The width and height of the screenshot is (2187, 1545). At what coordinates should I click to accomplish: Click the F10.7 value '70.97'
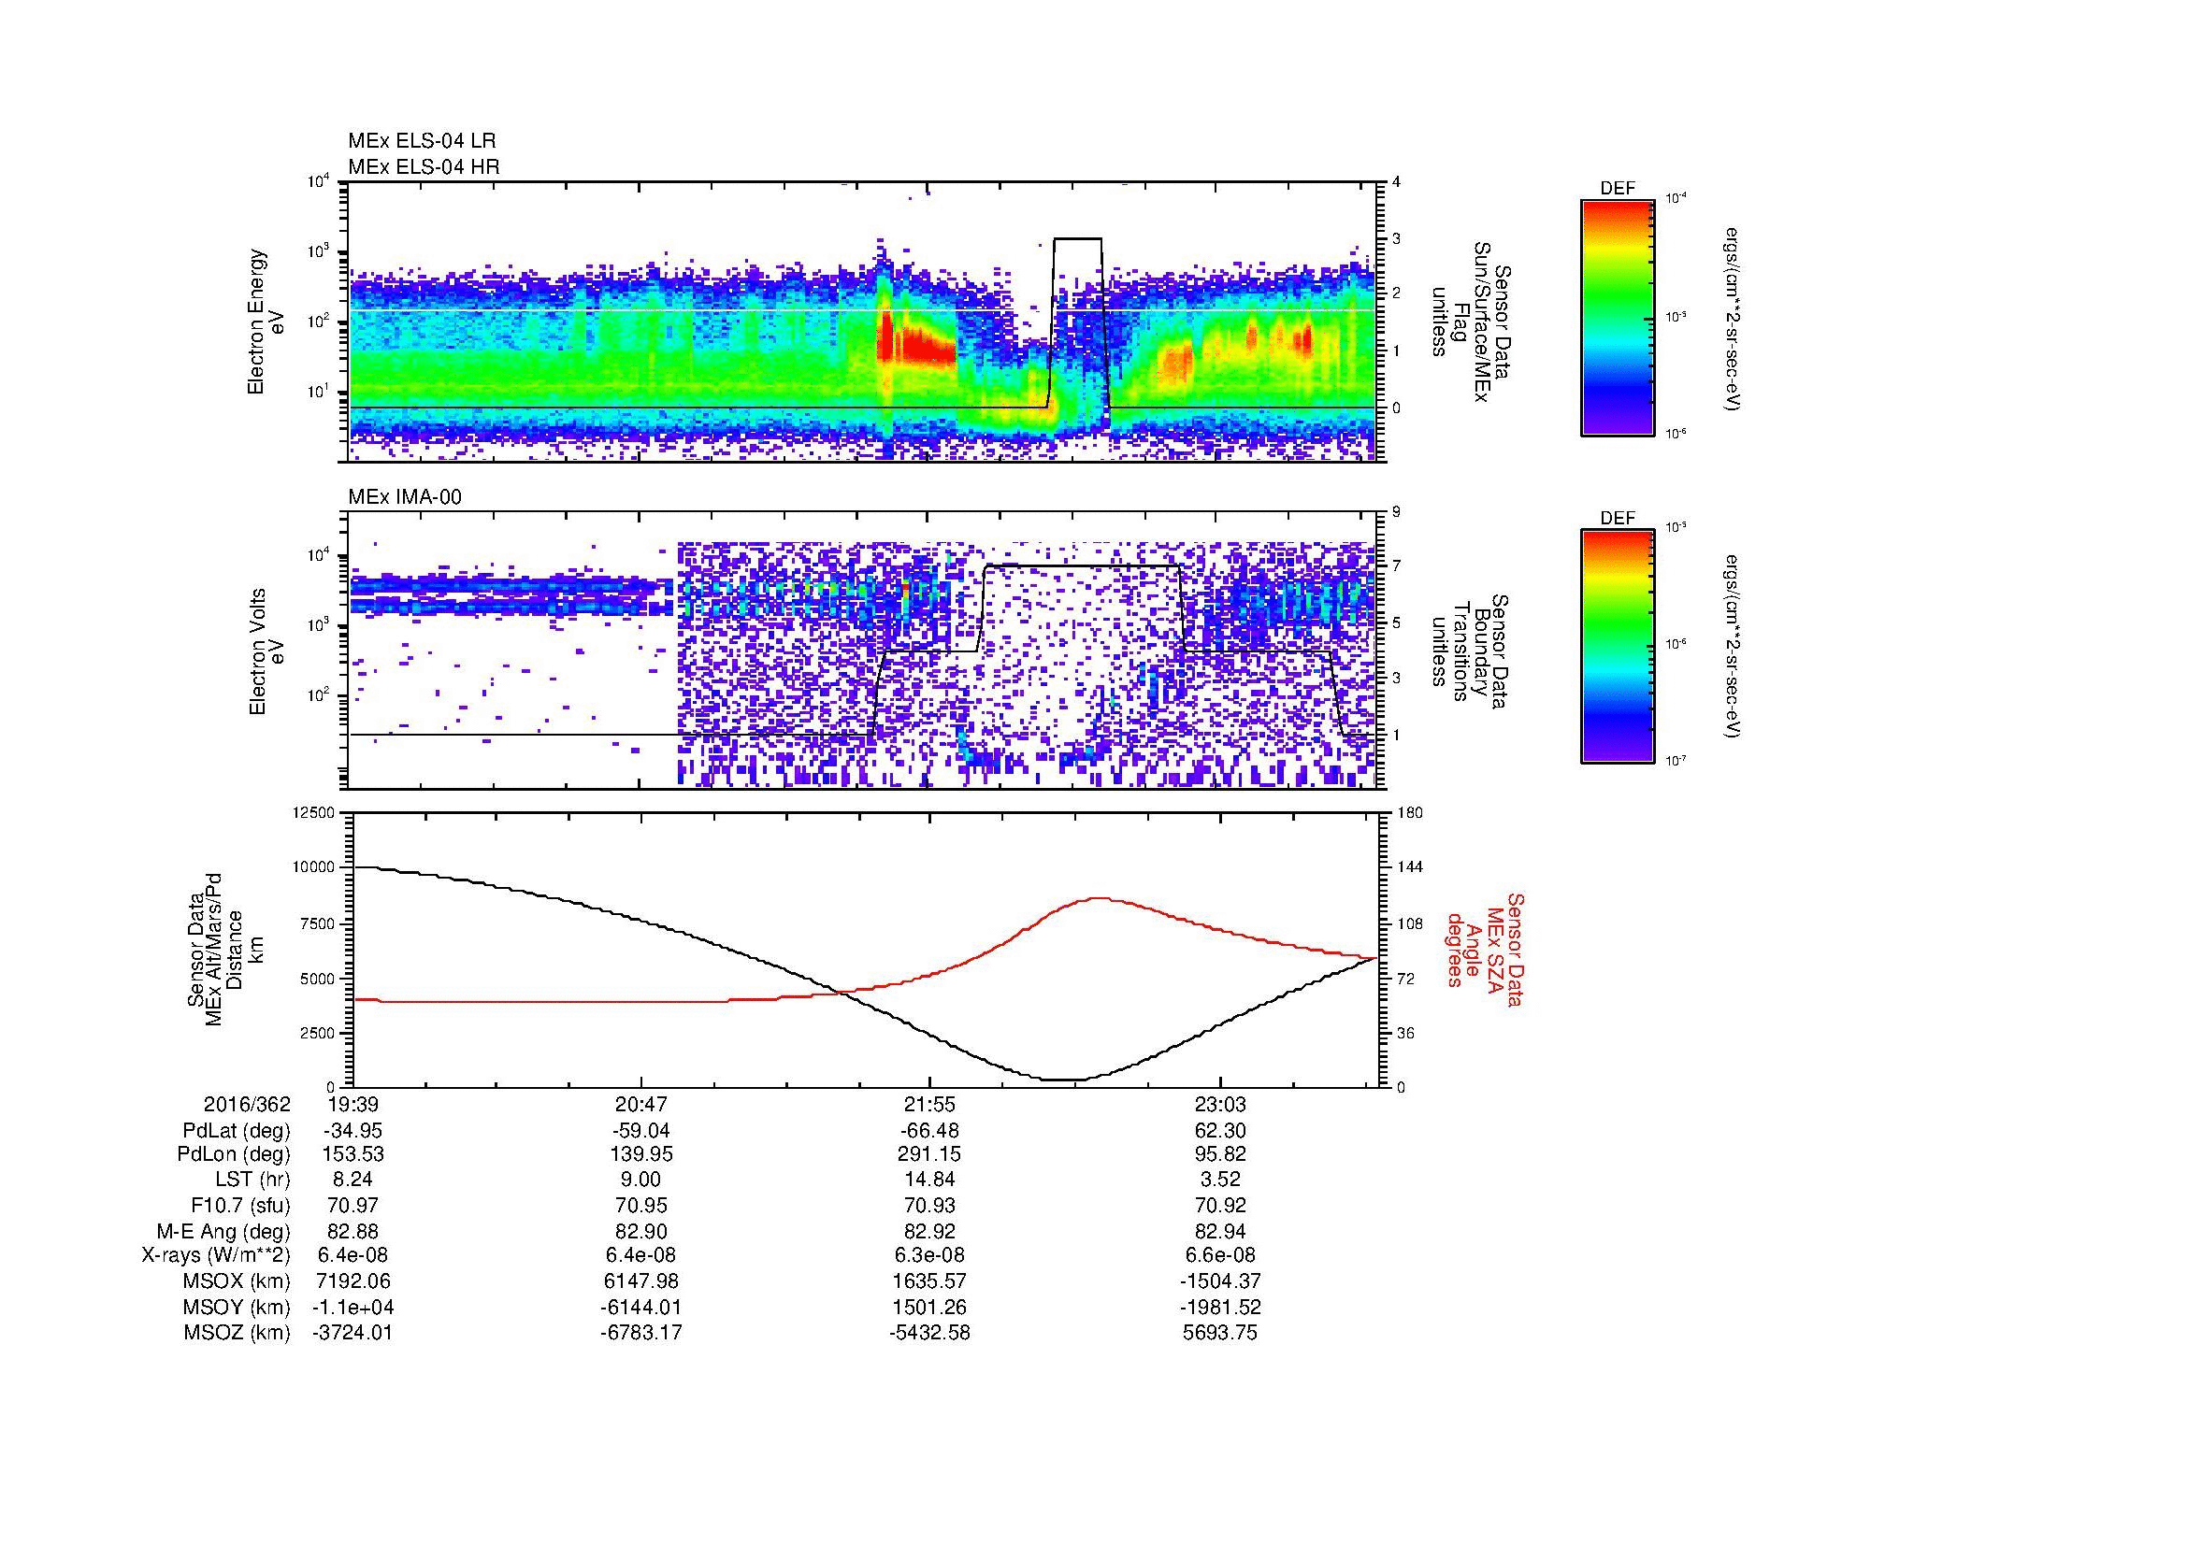pyautogui.click(x=353, y=1206)
